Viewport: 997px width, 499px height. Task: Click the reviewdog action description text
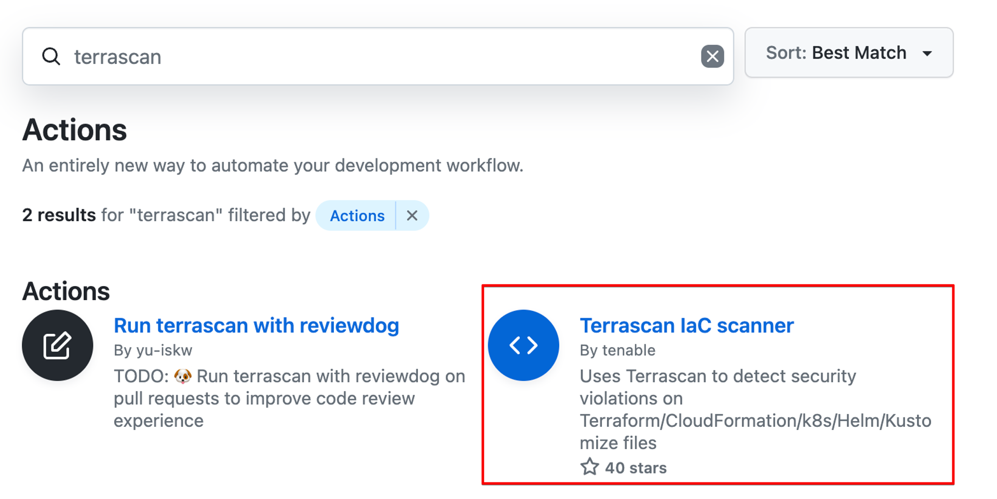click(289, 398)
